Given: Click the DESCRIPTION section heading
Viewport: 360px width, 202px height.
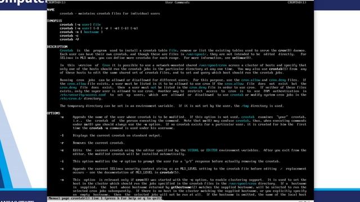Looking at the screenshot, I should 57,47.
